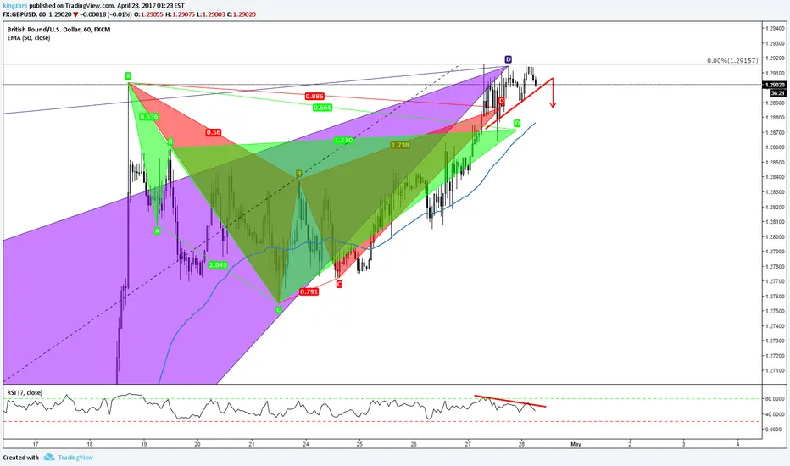Viewport: 790px width, 466px height.
Task: Click the green 1.110 ratio label
Action: click(x=343, y=140)
